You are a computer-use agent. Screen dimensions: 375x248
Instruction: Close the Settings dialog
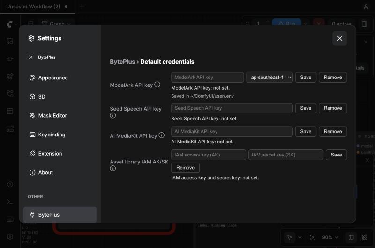339,38
